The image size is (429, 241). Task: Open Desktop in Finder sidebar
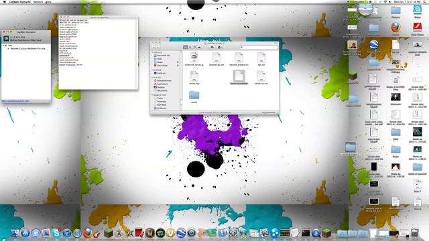coord(160,87)
